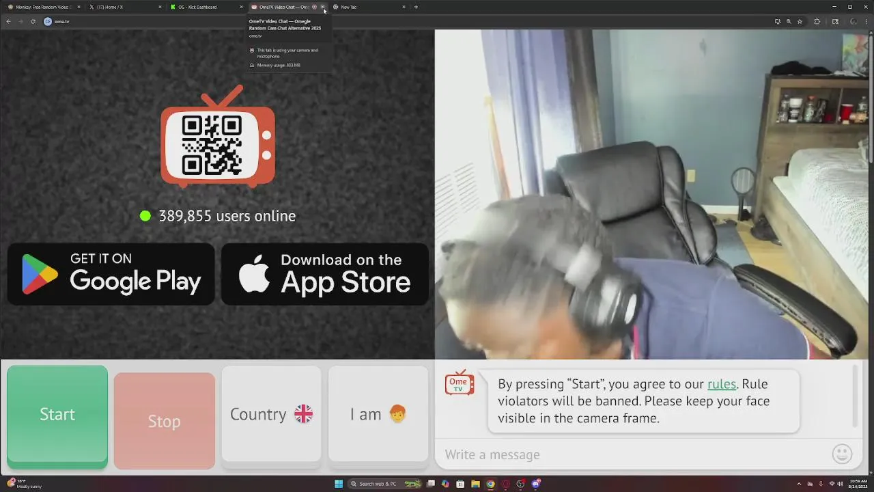
Task: Close the OmeTV Video Chat tab
Action: pos(322,7)
